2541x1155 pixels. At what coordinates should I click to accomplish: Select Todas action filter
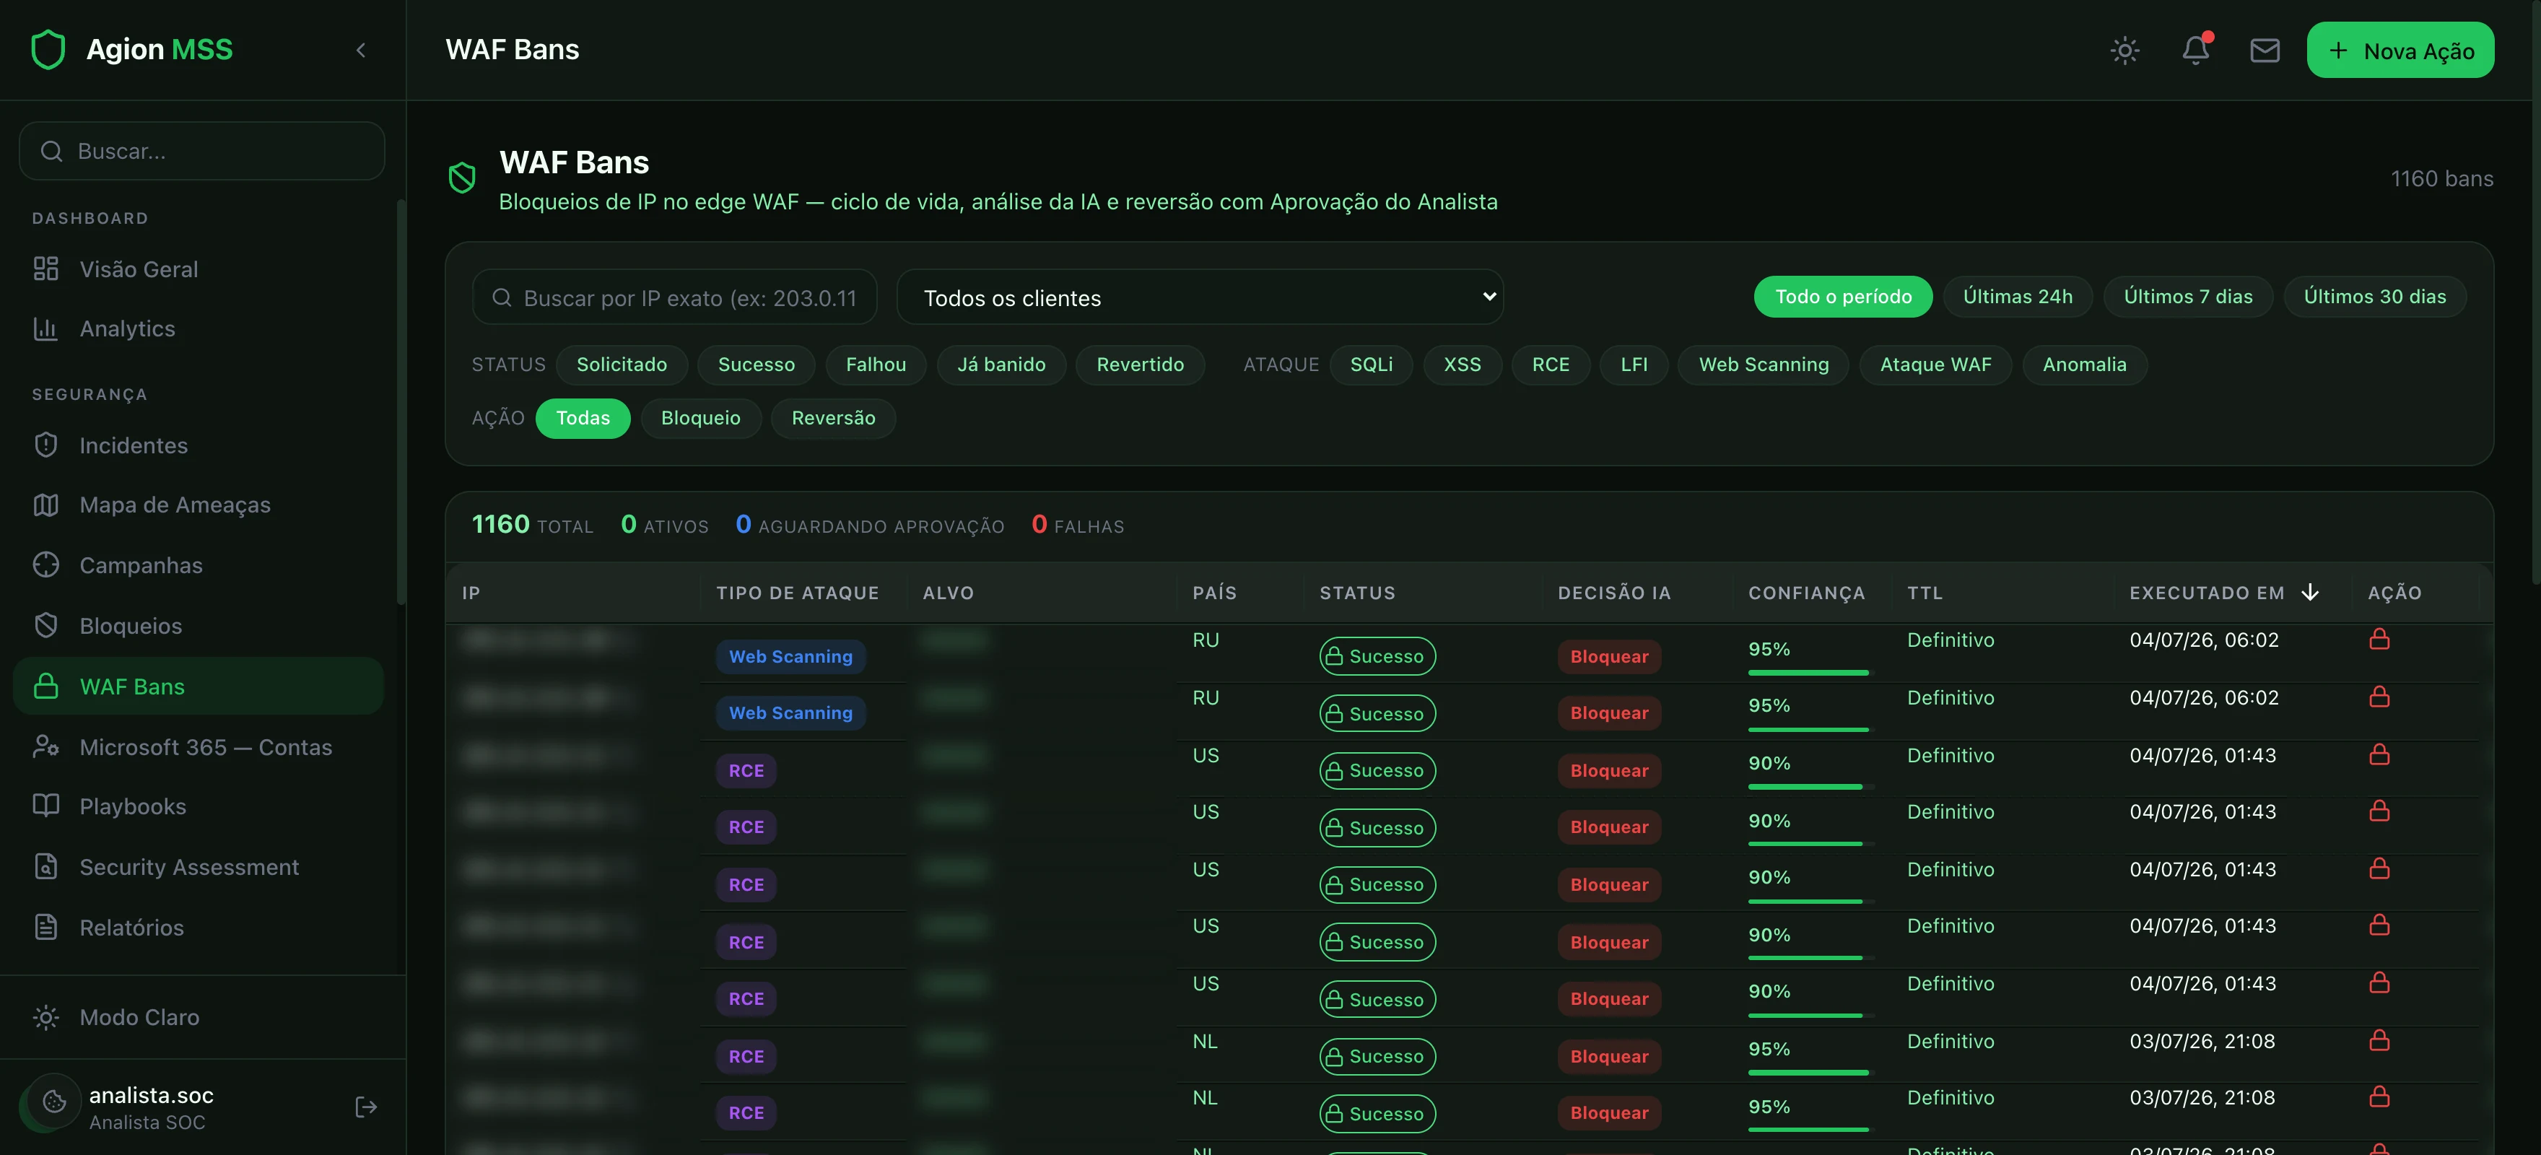583,418
